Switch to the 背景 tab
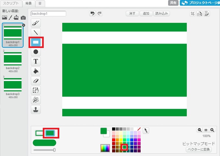 pyautogui.click(x=29, y=3)
